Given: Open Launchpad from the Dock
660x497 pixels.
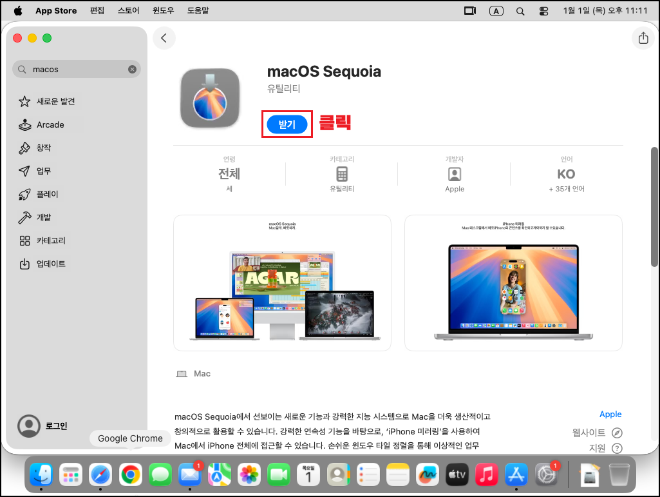Looking at the screenshot, I should pyautogui.click(x=71, y=474).
